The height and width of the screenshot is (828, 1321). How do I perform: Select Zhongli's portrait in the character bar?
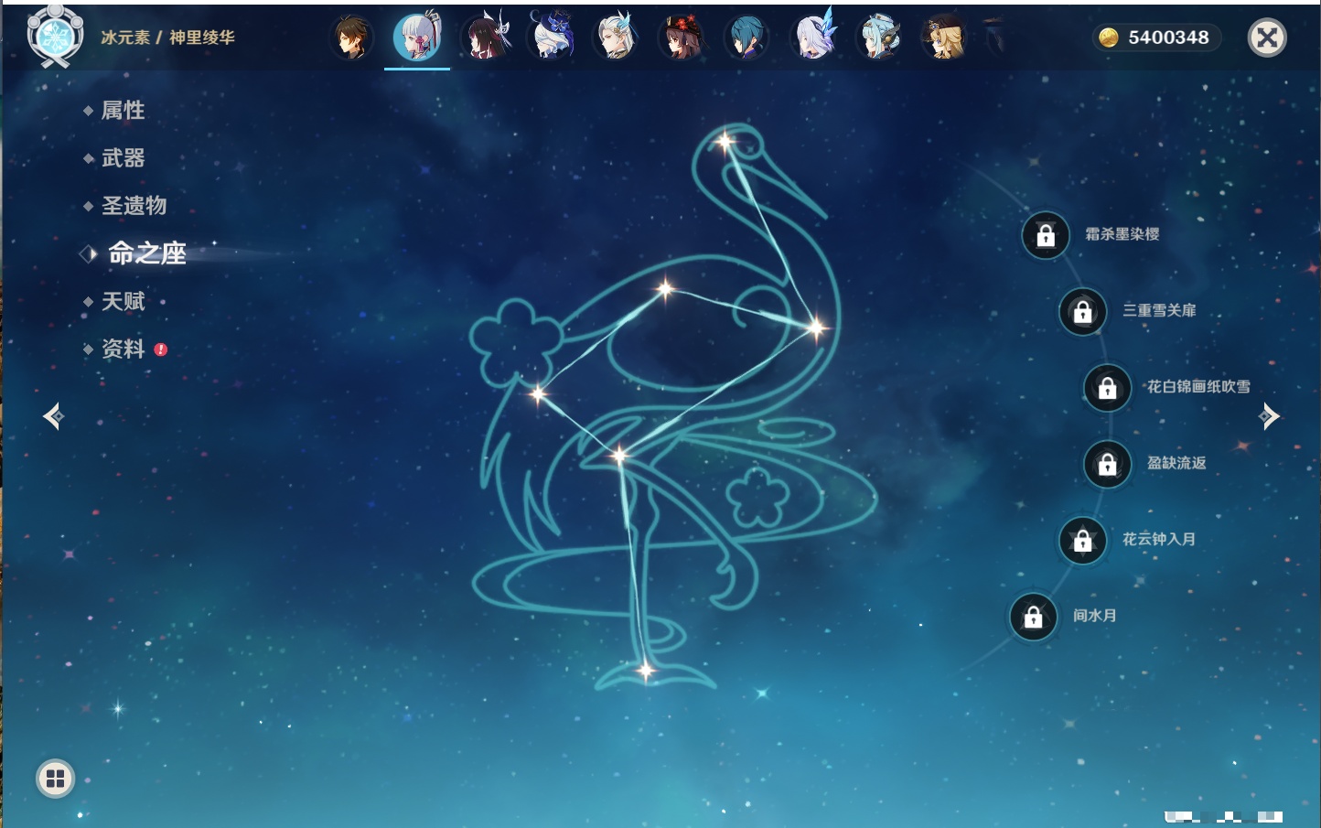(351, 38)
